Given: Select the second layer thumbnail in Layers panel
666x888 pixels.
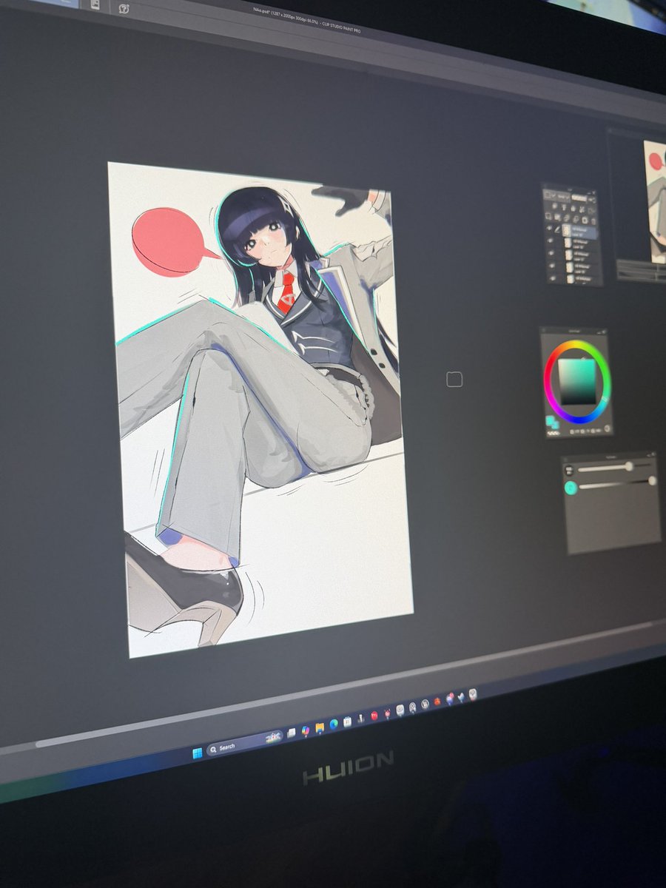Looking at the screenshot, I should pyautogui.click(x=568, y=243).
